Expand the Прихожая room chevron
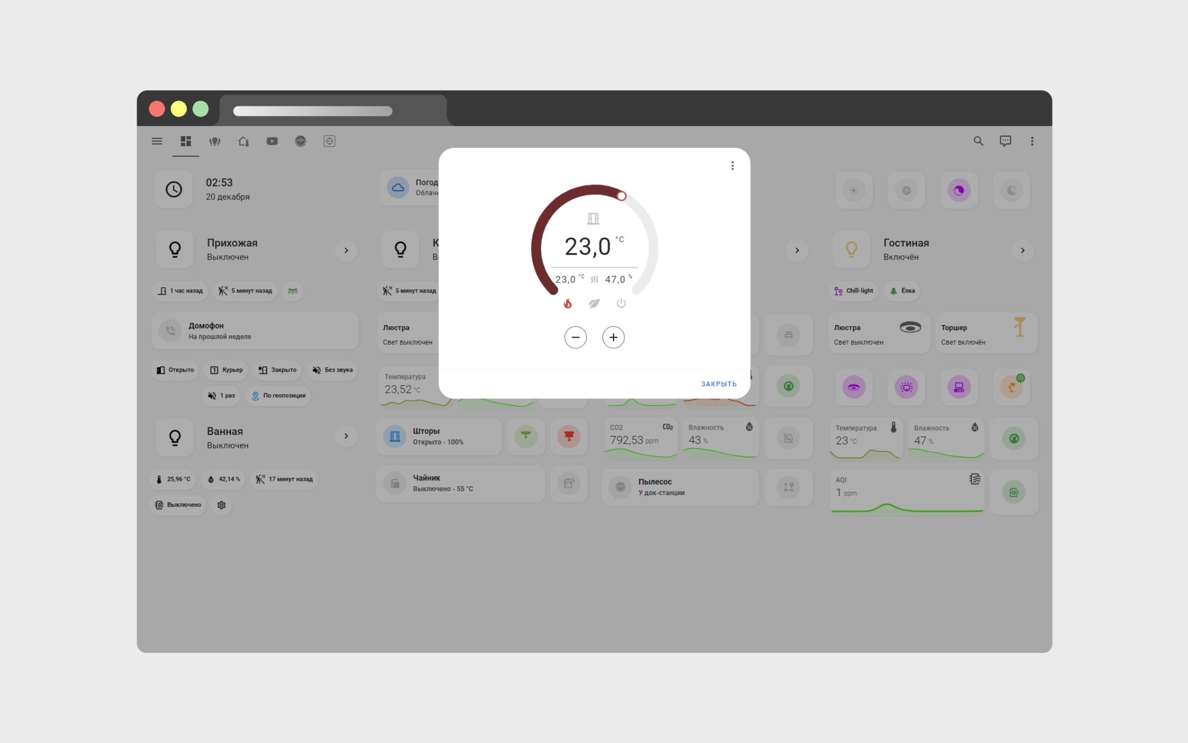Viewport: 1188px width, 743px height. click(346, 250)
